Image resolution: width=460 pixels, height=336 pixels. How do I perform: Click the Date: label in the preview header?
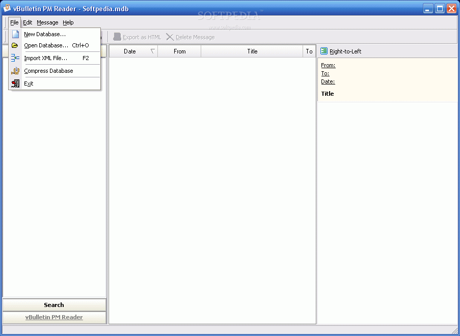point(328,81)
